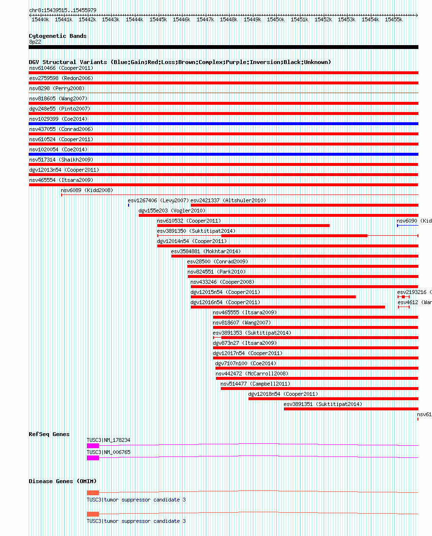Select the 15441k ruler tick label
Screen dimensions: 432x536
click(x=64, y=20)
